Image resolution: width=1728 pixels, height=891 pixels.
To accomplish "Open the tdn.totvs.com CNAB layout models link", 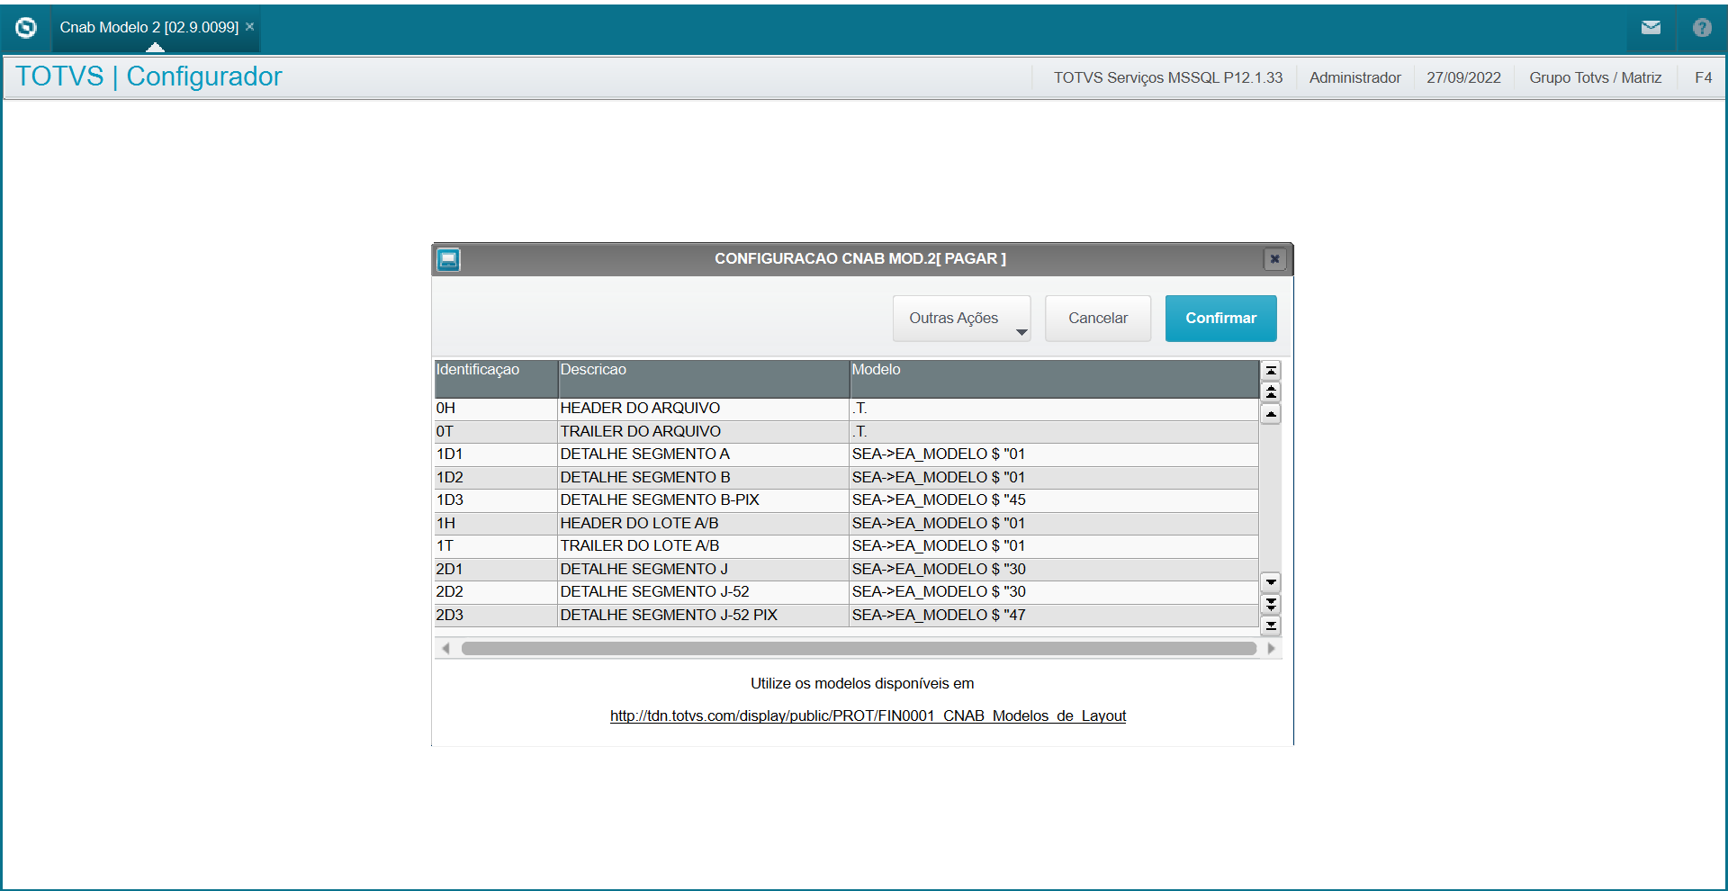I will coord(868,716).
